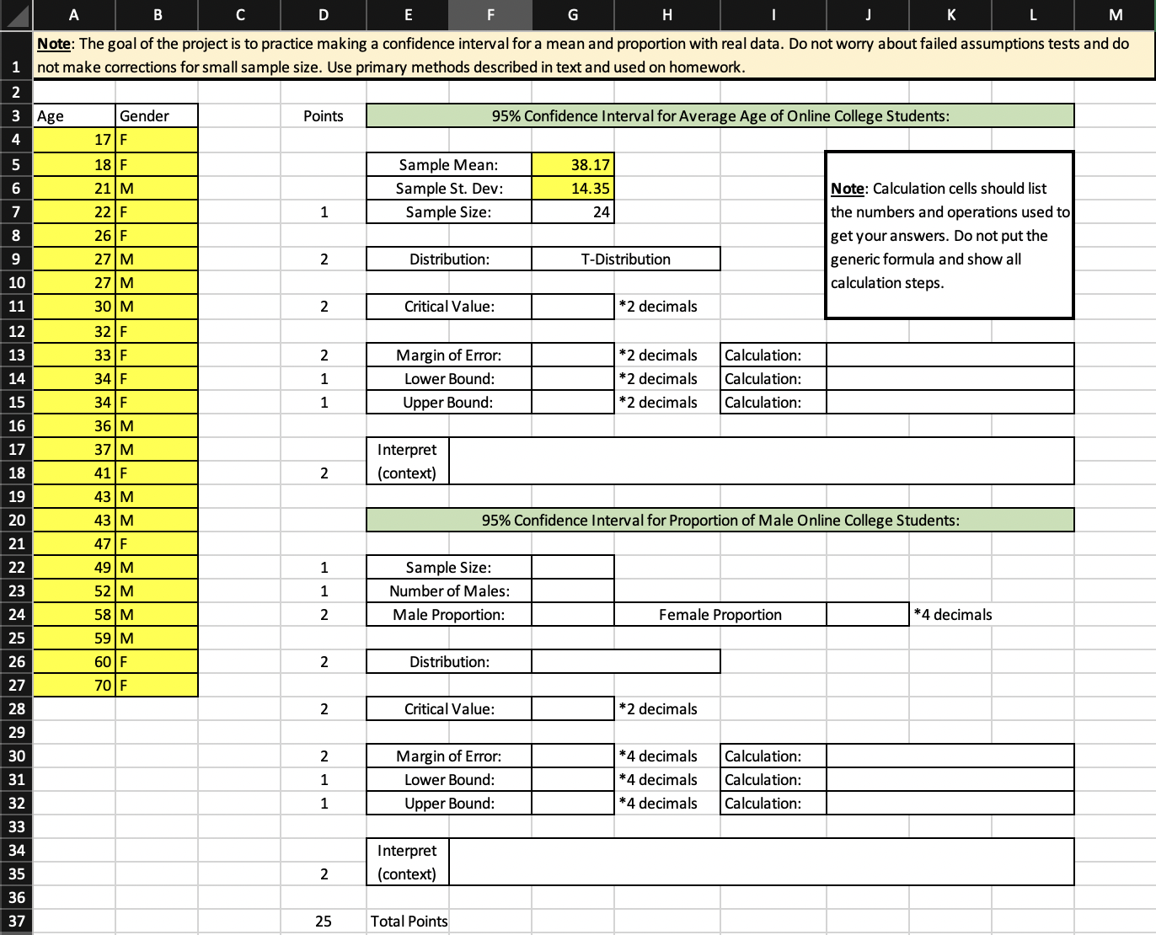The image size is (1156, 935).
Task: Click the T-Distribution cell
Action: (625, 259)
